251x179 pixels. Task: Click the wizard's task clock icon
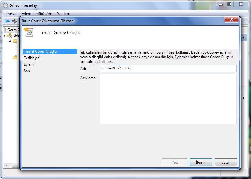tap(28, 32)
